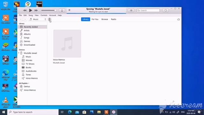Click the MiniPlayer switch button
The width and height of the screenshot is (204, 115).
165,11
